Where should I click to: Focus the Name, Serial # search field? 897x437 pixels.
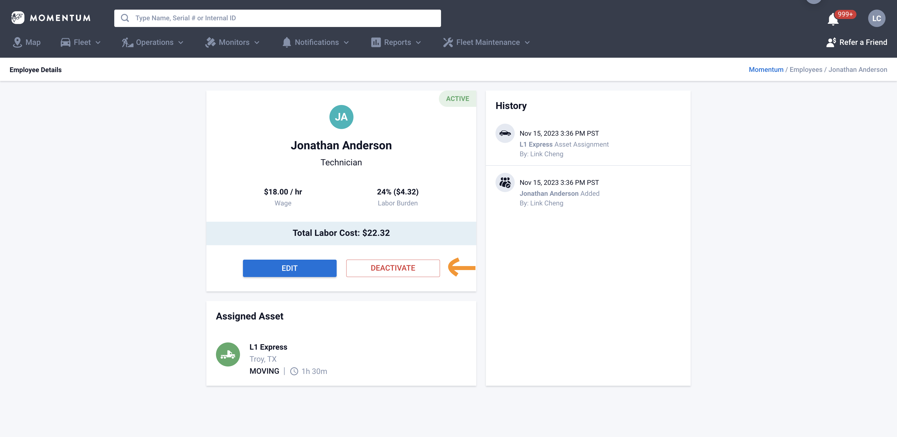(x=282, y=18)
